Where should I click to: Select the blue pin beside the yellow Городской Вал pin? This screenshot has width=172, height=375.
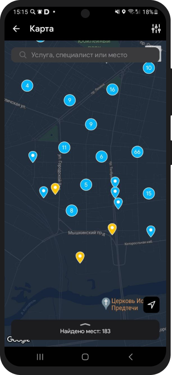coord(44,192)
